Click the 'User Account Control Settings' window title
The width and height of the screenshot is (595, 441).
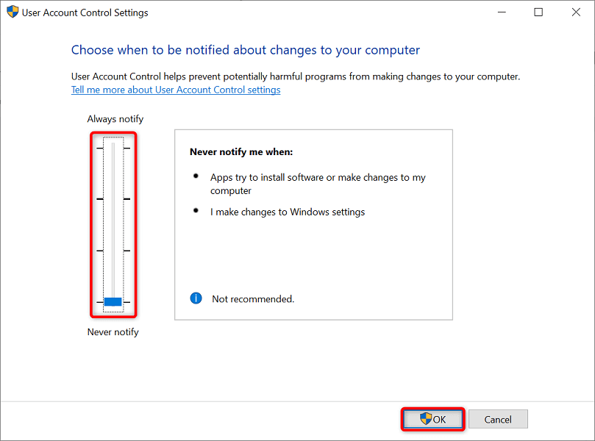[x=85, y=12]
